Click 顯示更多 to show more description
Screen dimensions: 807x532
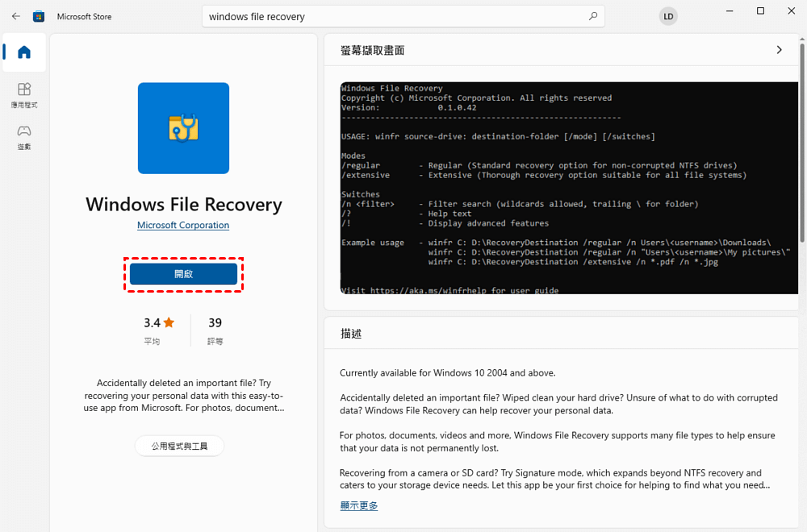coord(359,505)
